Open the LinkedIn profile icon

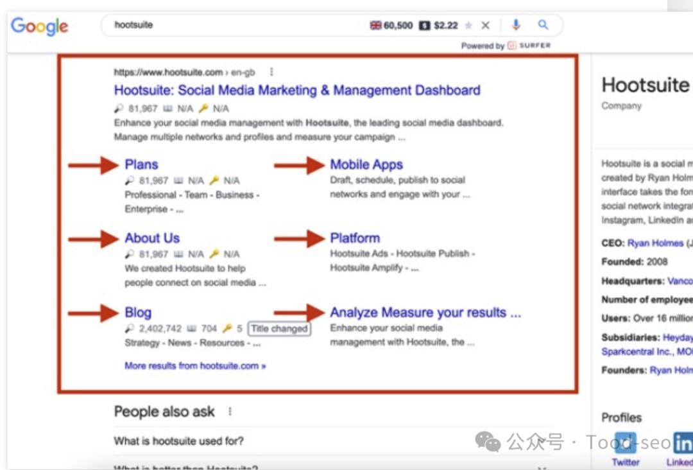click(683, 443)
